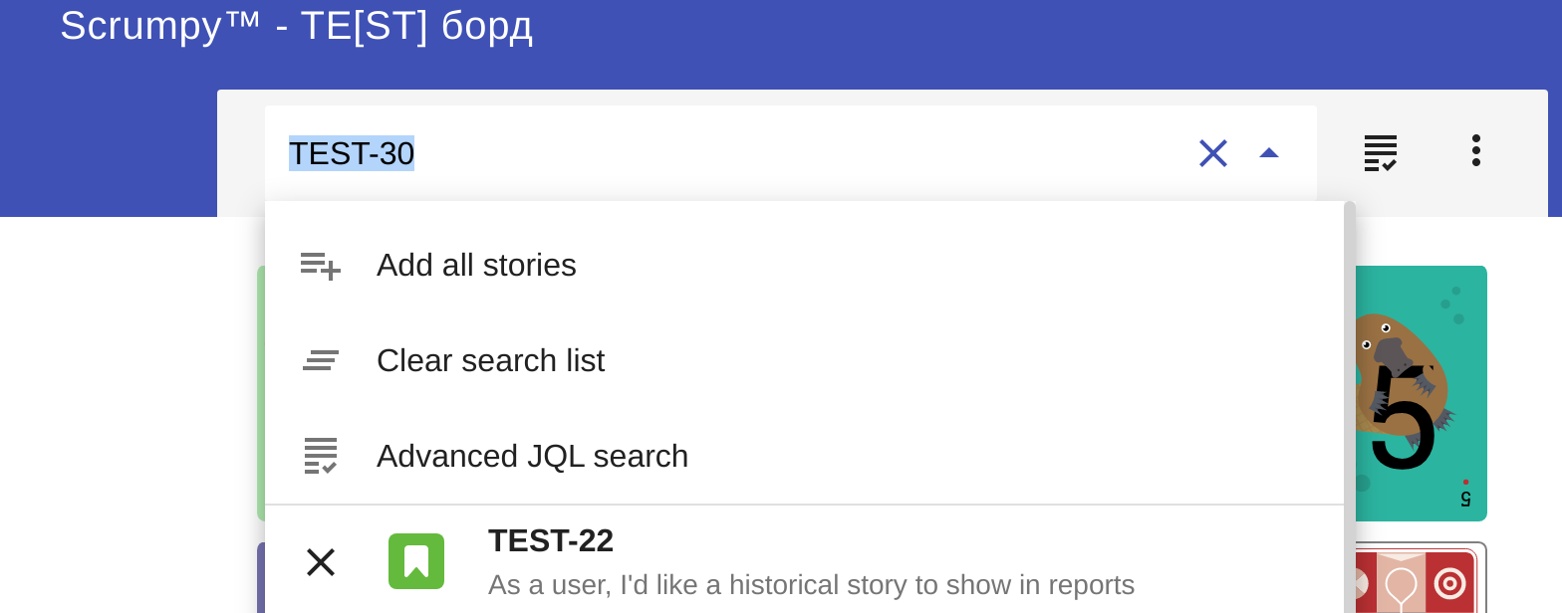Click the Scrumpy TE[ST] борд header title
1562x613 pixels.
(x=296, y=26)
